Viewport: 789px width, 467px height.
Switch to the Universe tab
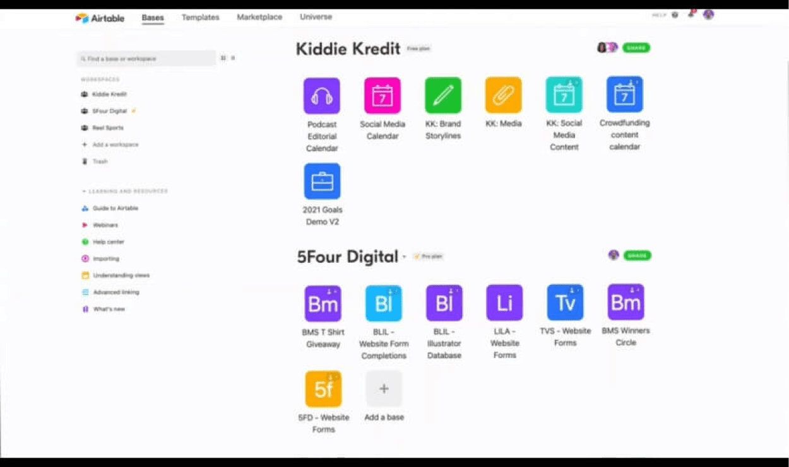point(316,17)
